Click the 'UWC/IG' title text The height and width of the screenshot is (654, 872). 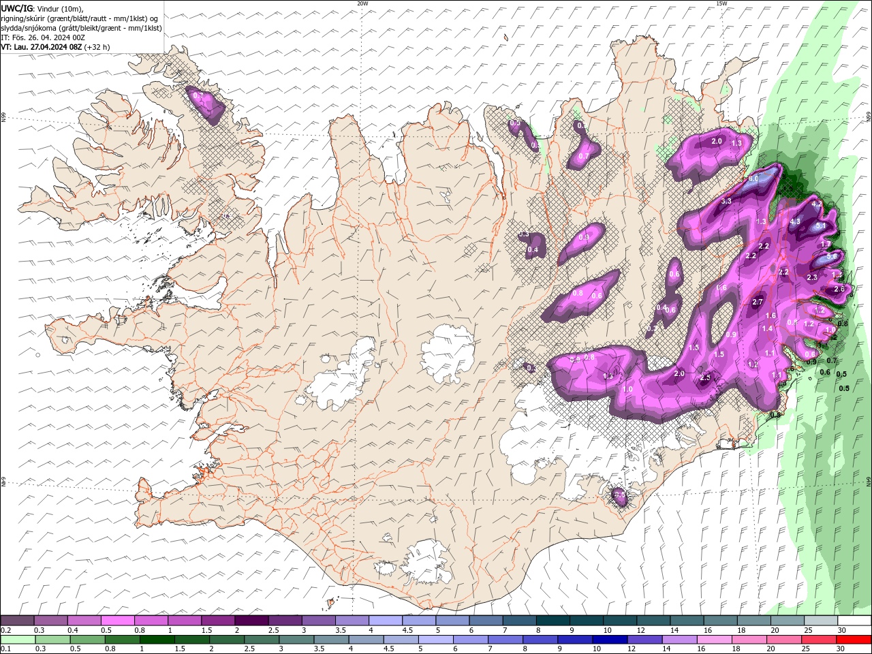16,8
